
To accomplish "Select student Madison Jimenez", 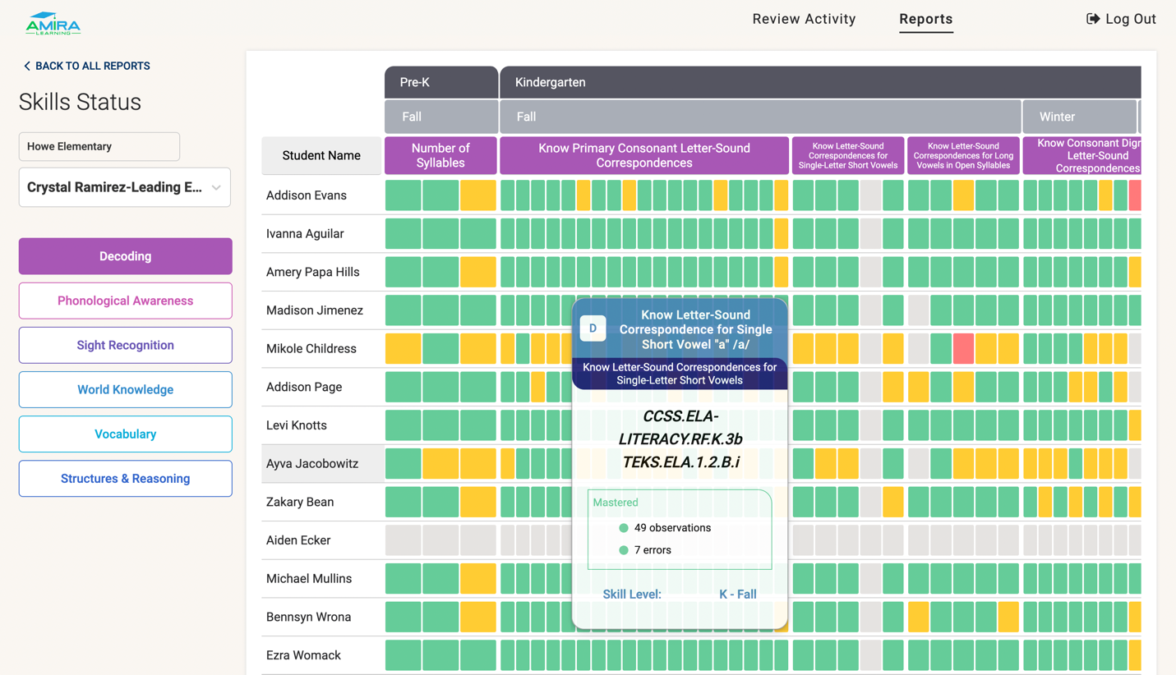I will [x=315, y=310].
